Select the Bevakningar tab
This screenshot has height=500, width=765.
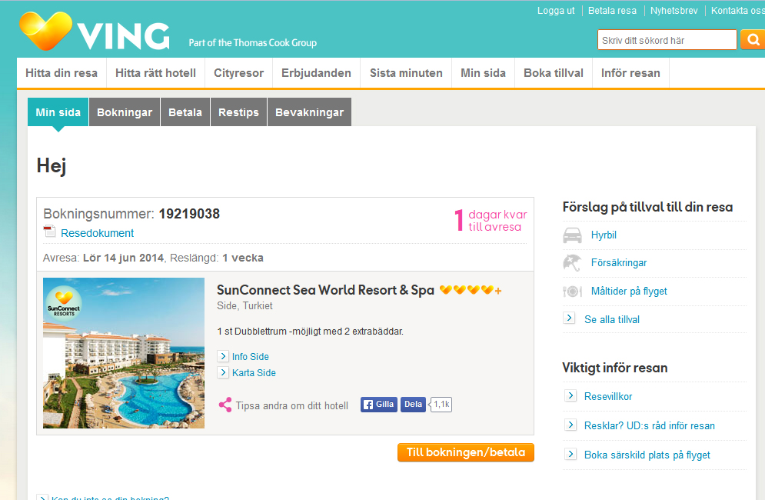(309, 112)
